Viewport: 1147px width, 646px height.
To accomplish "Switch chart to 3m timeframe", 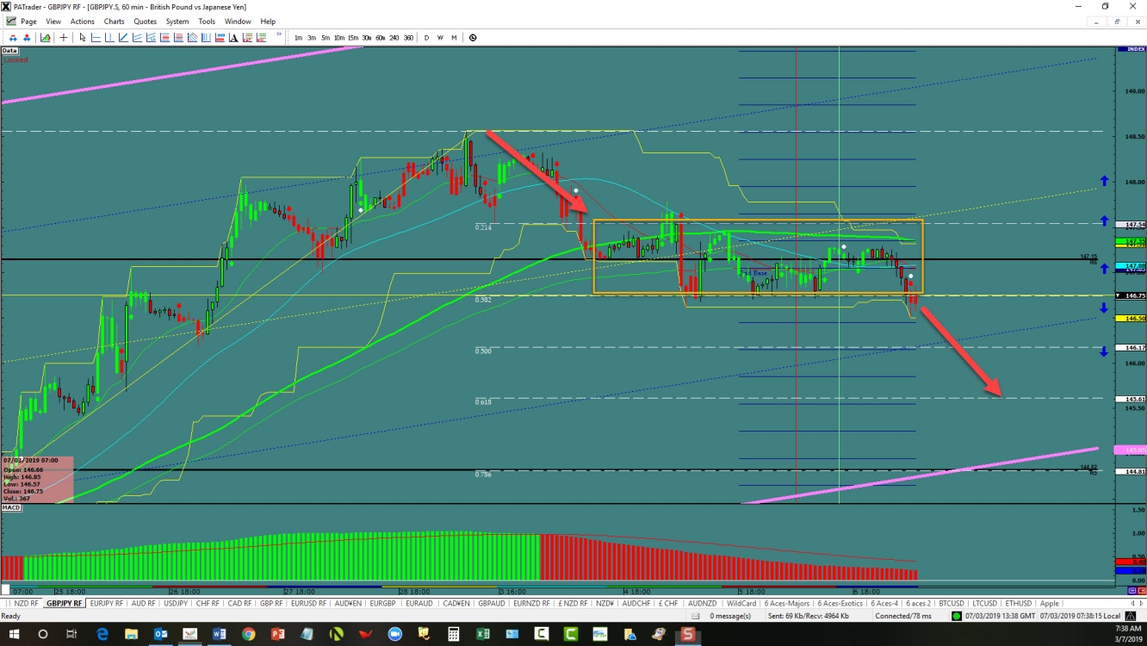I will pyautogui.click(x=312, y=37).
